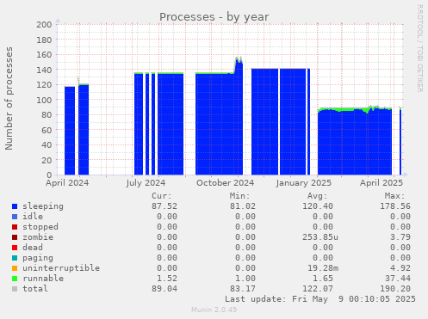Click the 'October 2024' x-axis label

coord(226,183)
